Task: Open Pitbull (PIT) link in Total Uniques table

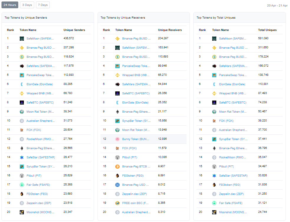Action: pyautogui.click(x=226, y=167)
